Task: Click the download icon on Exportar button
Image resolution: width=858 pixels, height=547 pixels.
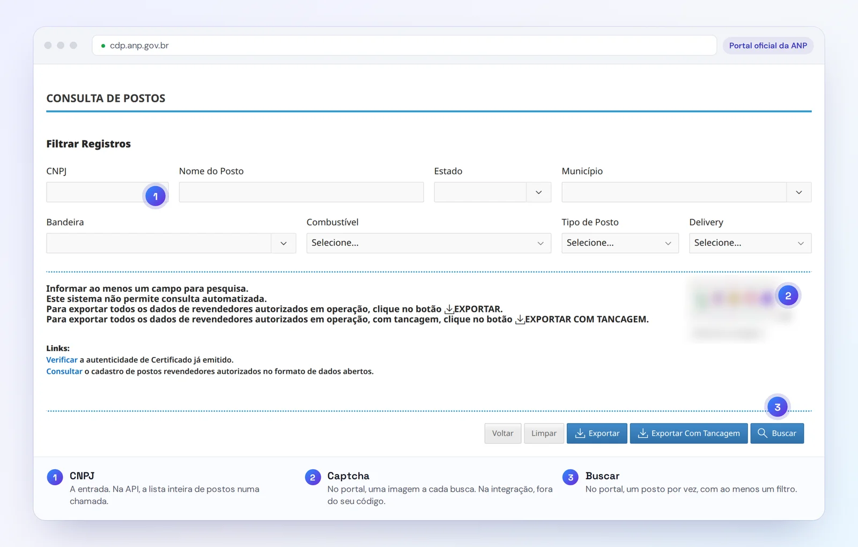Action: coord(580,433)
